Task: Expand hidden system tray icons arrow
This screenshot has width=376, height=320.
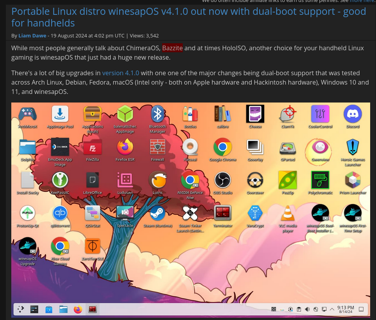Action: (x=332, y=309)
